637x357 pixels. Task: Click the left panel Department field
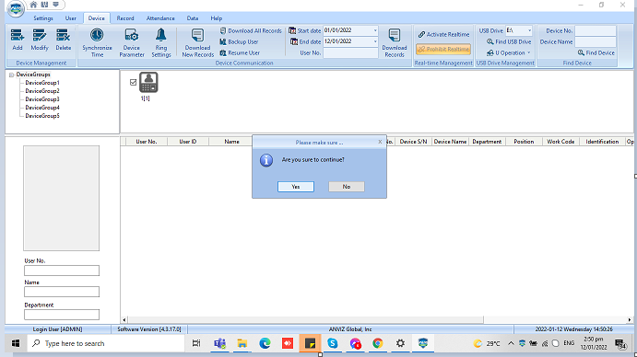[62, 315]
